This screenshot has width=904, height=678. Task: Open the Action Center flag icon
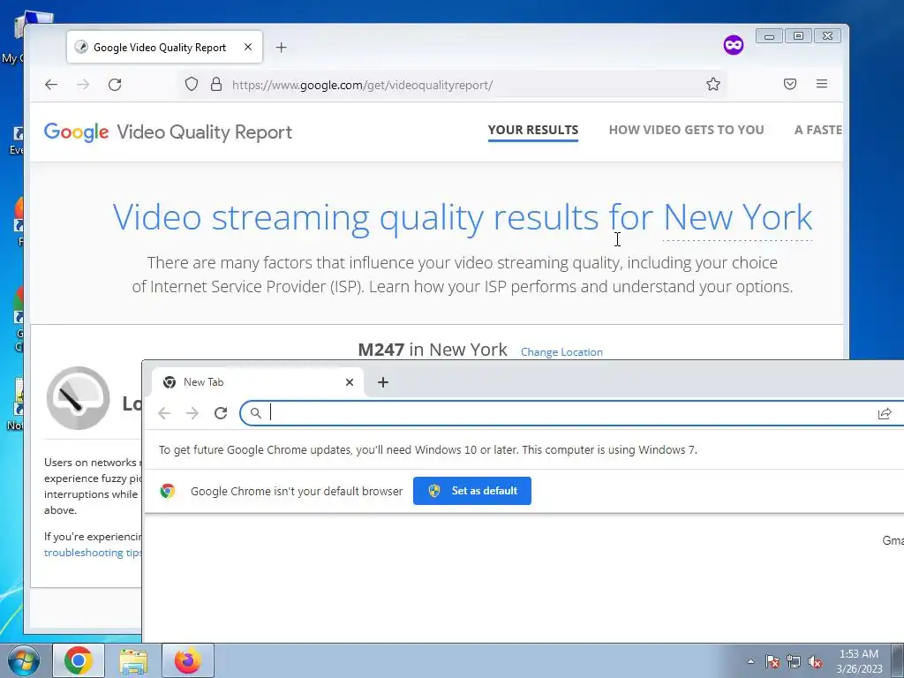[772, 661]
